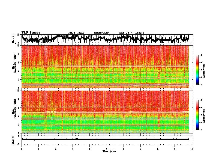Click inside the ch.2 frequency spectrogram
The width and height of the screenshot is (216, 167).
click(x=105, y=112)
